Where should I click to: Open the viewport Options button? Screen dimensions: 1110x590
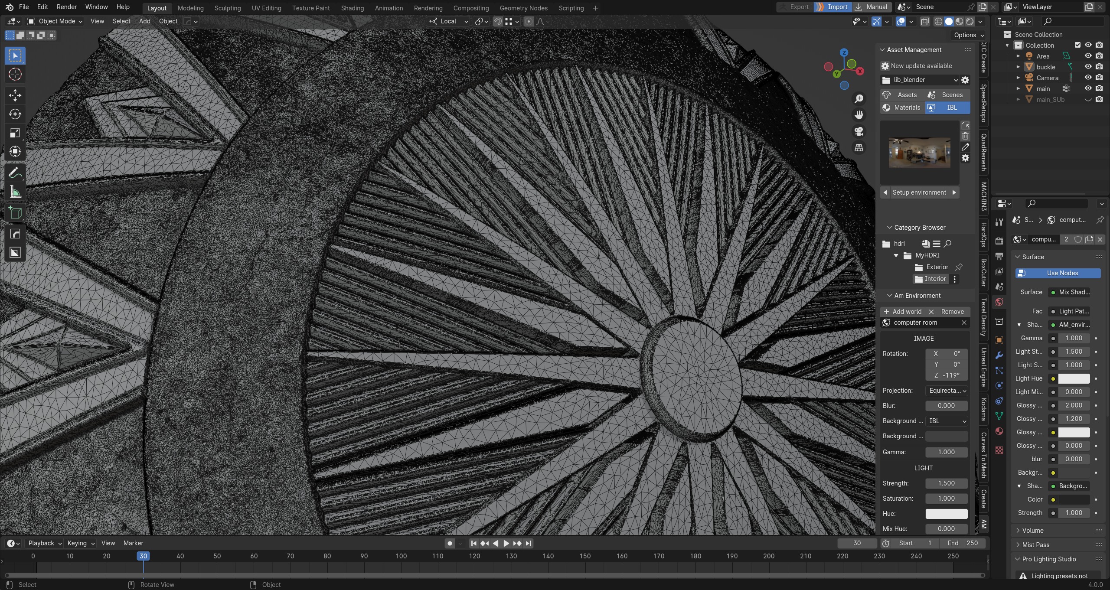(969, 36)
